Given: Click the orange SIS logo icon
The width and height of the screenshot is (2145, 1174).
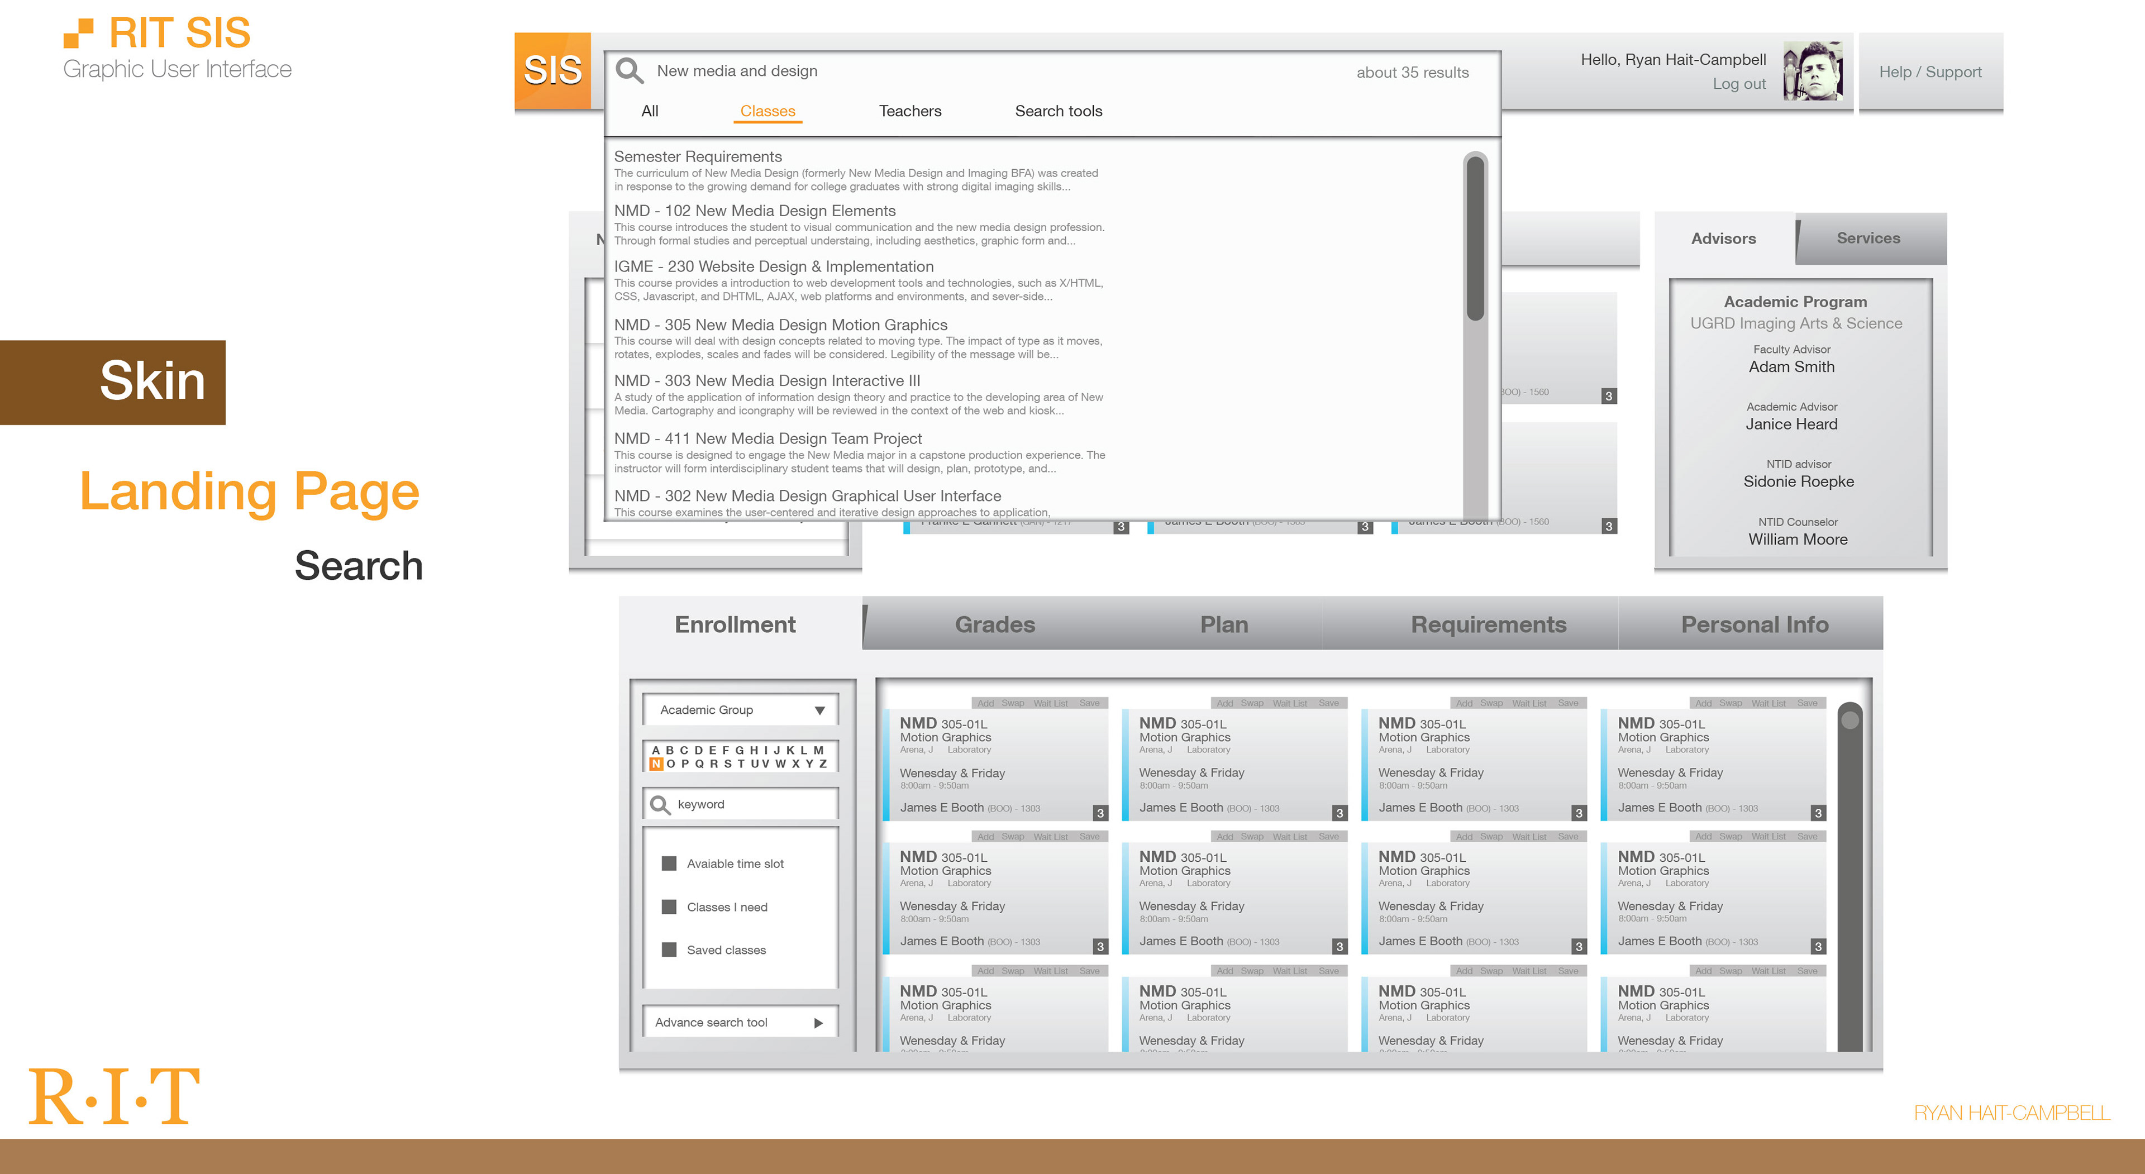Looking at the screenshot, I should coord(552,71).
